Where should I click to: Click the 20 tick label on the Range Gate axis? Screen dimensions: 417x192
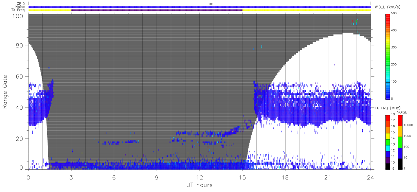point(20,138)
